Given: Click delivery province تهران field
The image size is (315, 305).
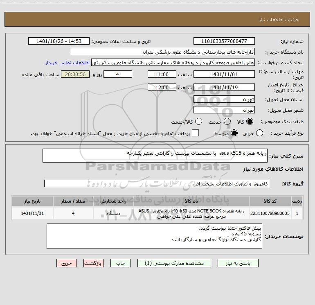Looking at the screenshot, I should pyautogui.click(x=224, y=99).
